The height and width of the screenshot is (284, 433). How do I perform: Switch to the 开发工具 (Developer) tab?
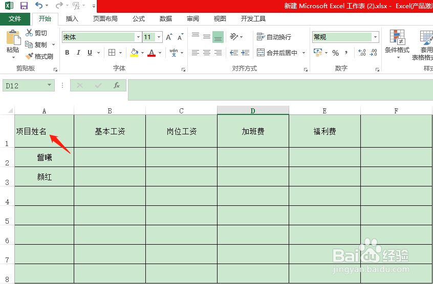[x=253, y=19]
